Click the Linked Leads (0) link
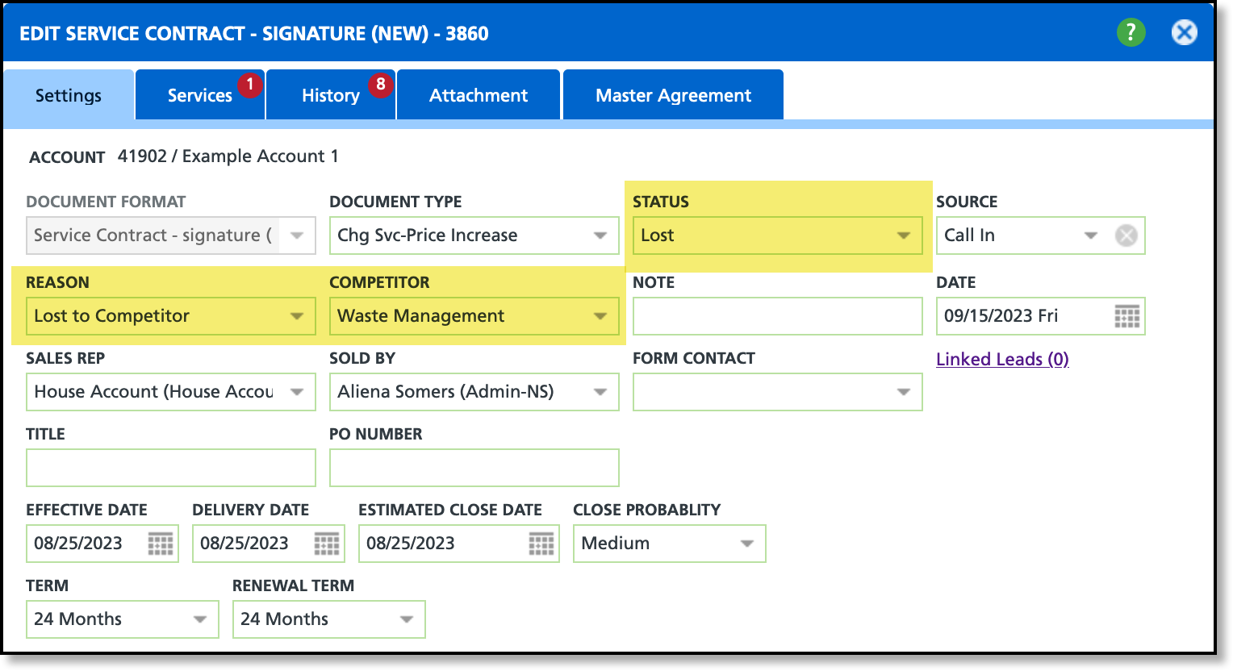1233x671 pixels. coord(1002,359)
